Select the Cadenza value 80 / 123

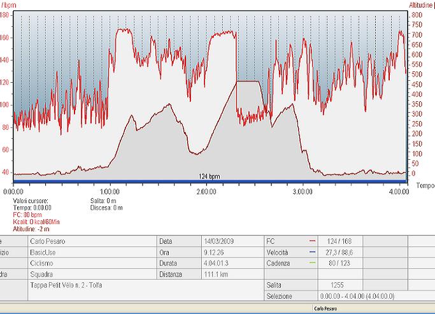click(x=345, y=263)
